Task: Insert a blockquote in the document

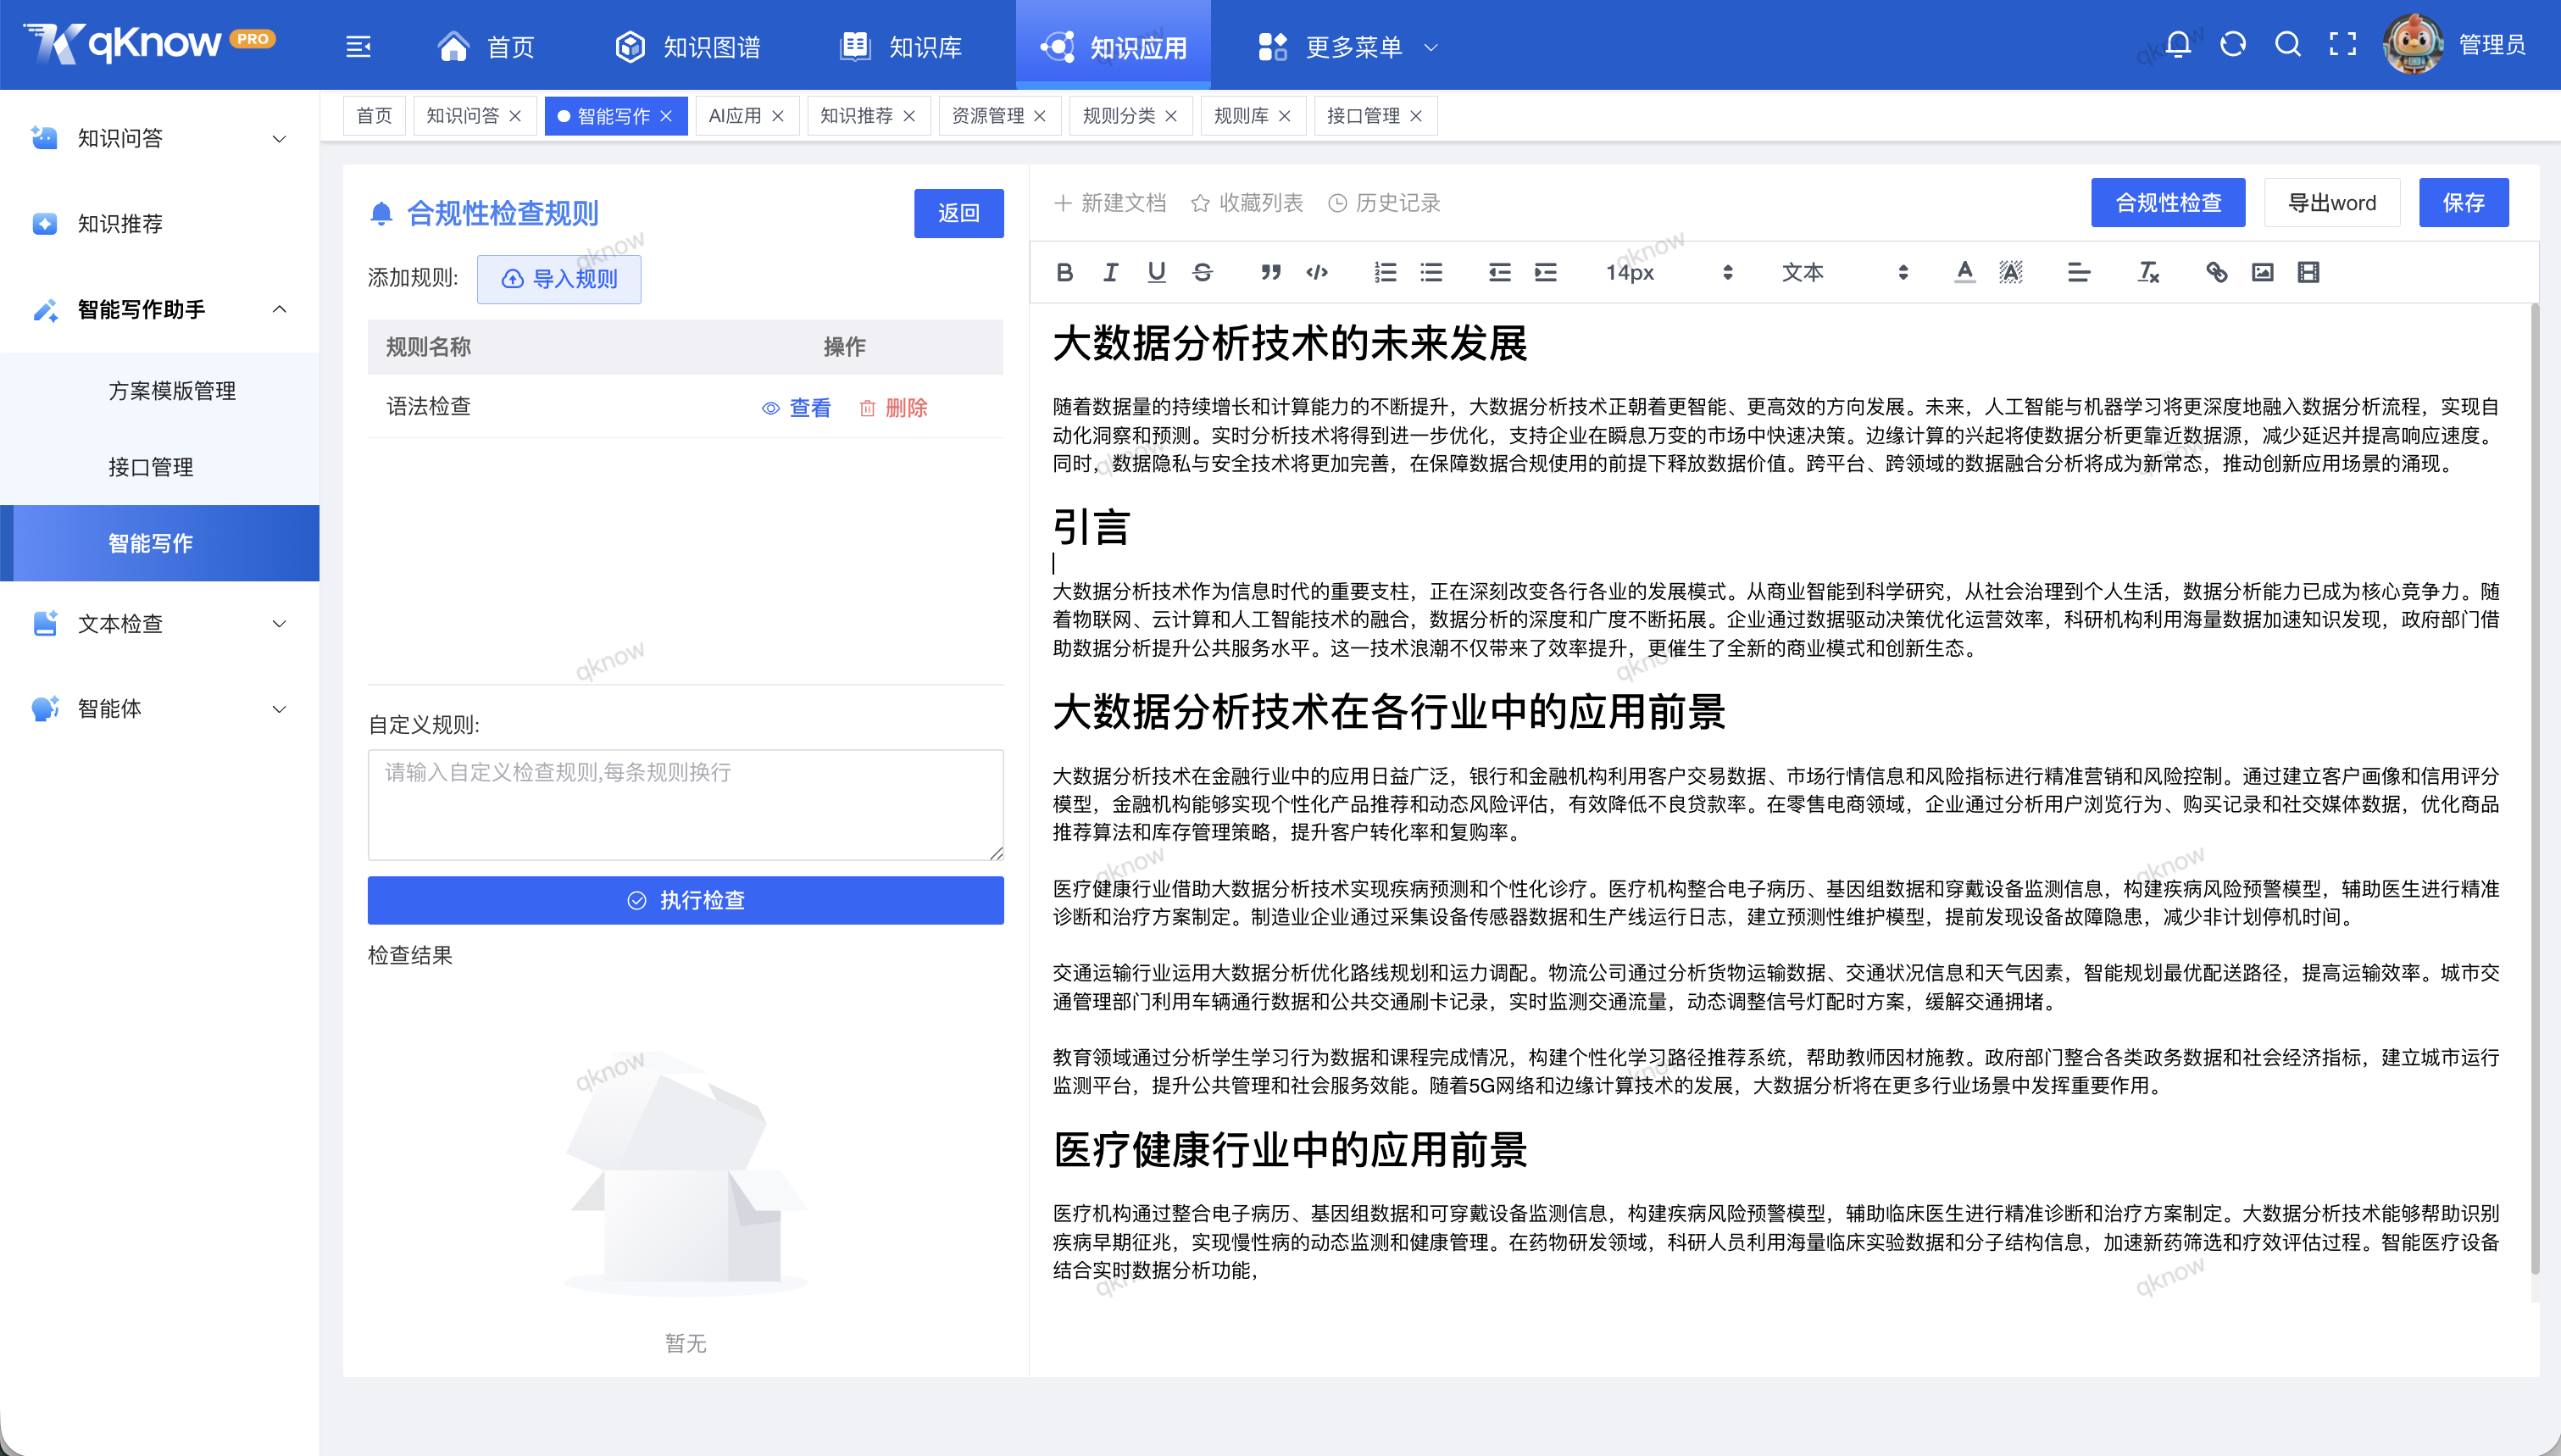Action: pos(1270,272)
